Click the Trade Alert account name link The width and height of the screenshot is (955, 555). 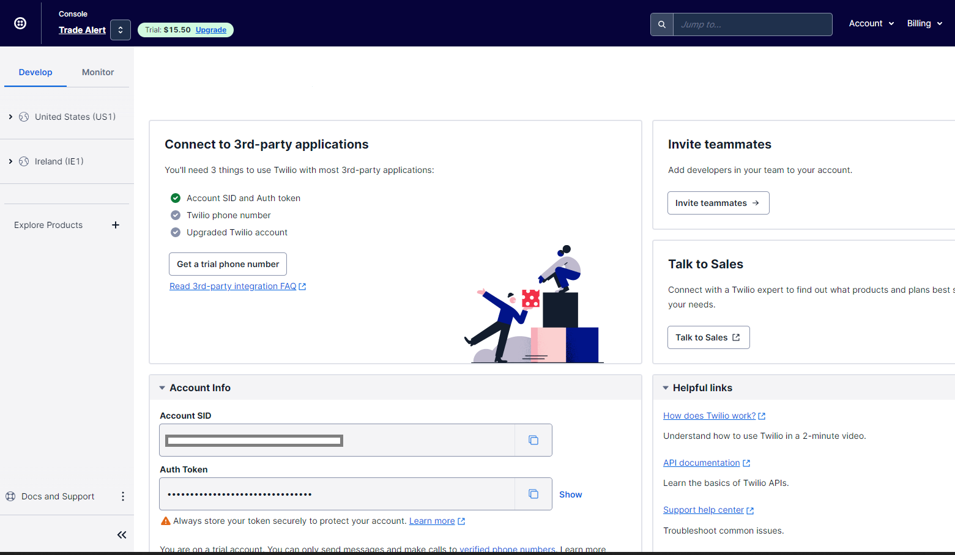pos(82,30)
